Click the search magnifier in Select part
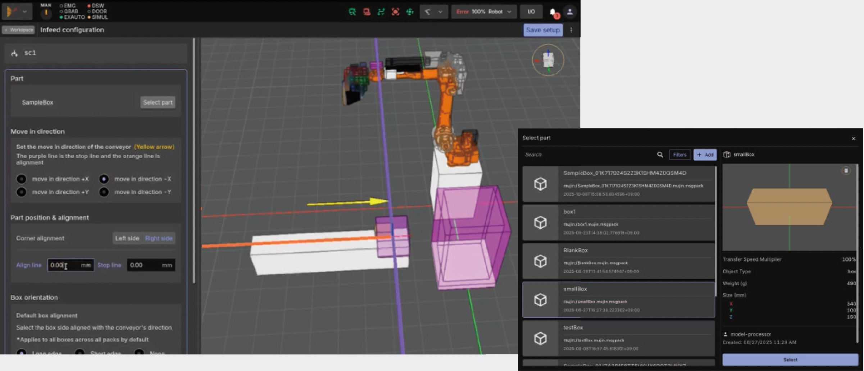 [660, 155]
